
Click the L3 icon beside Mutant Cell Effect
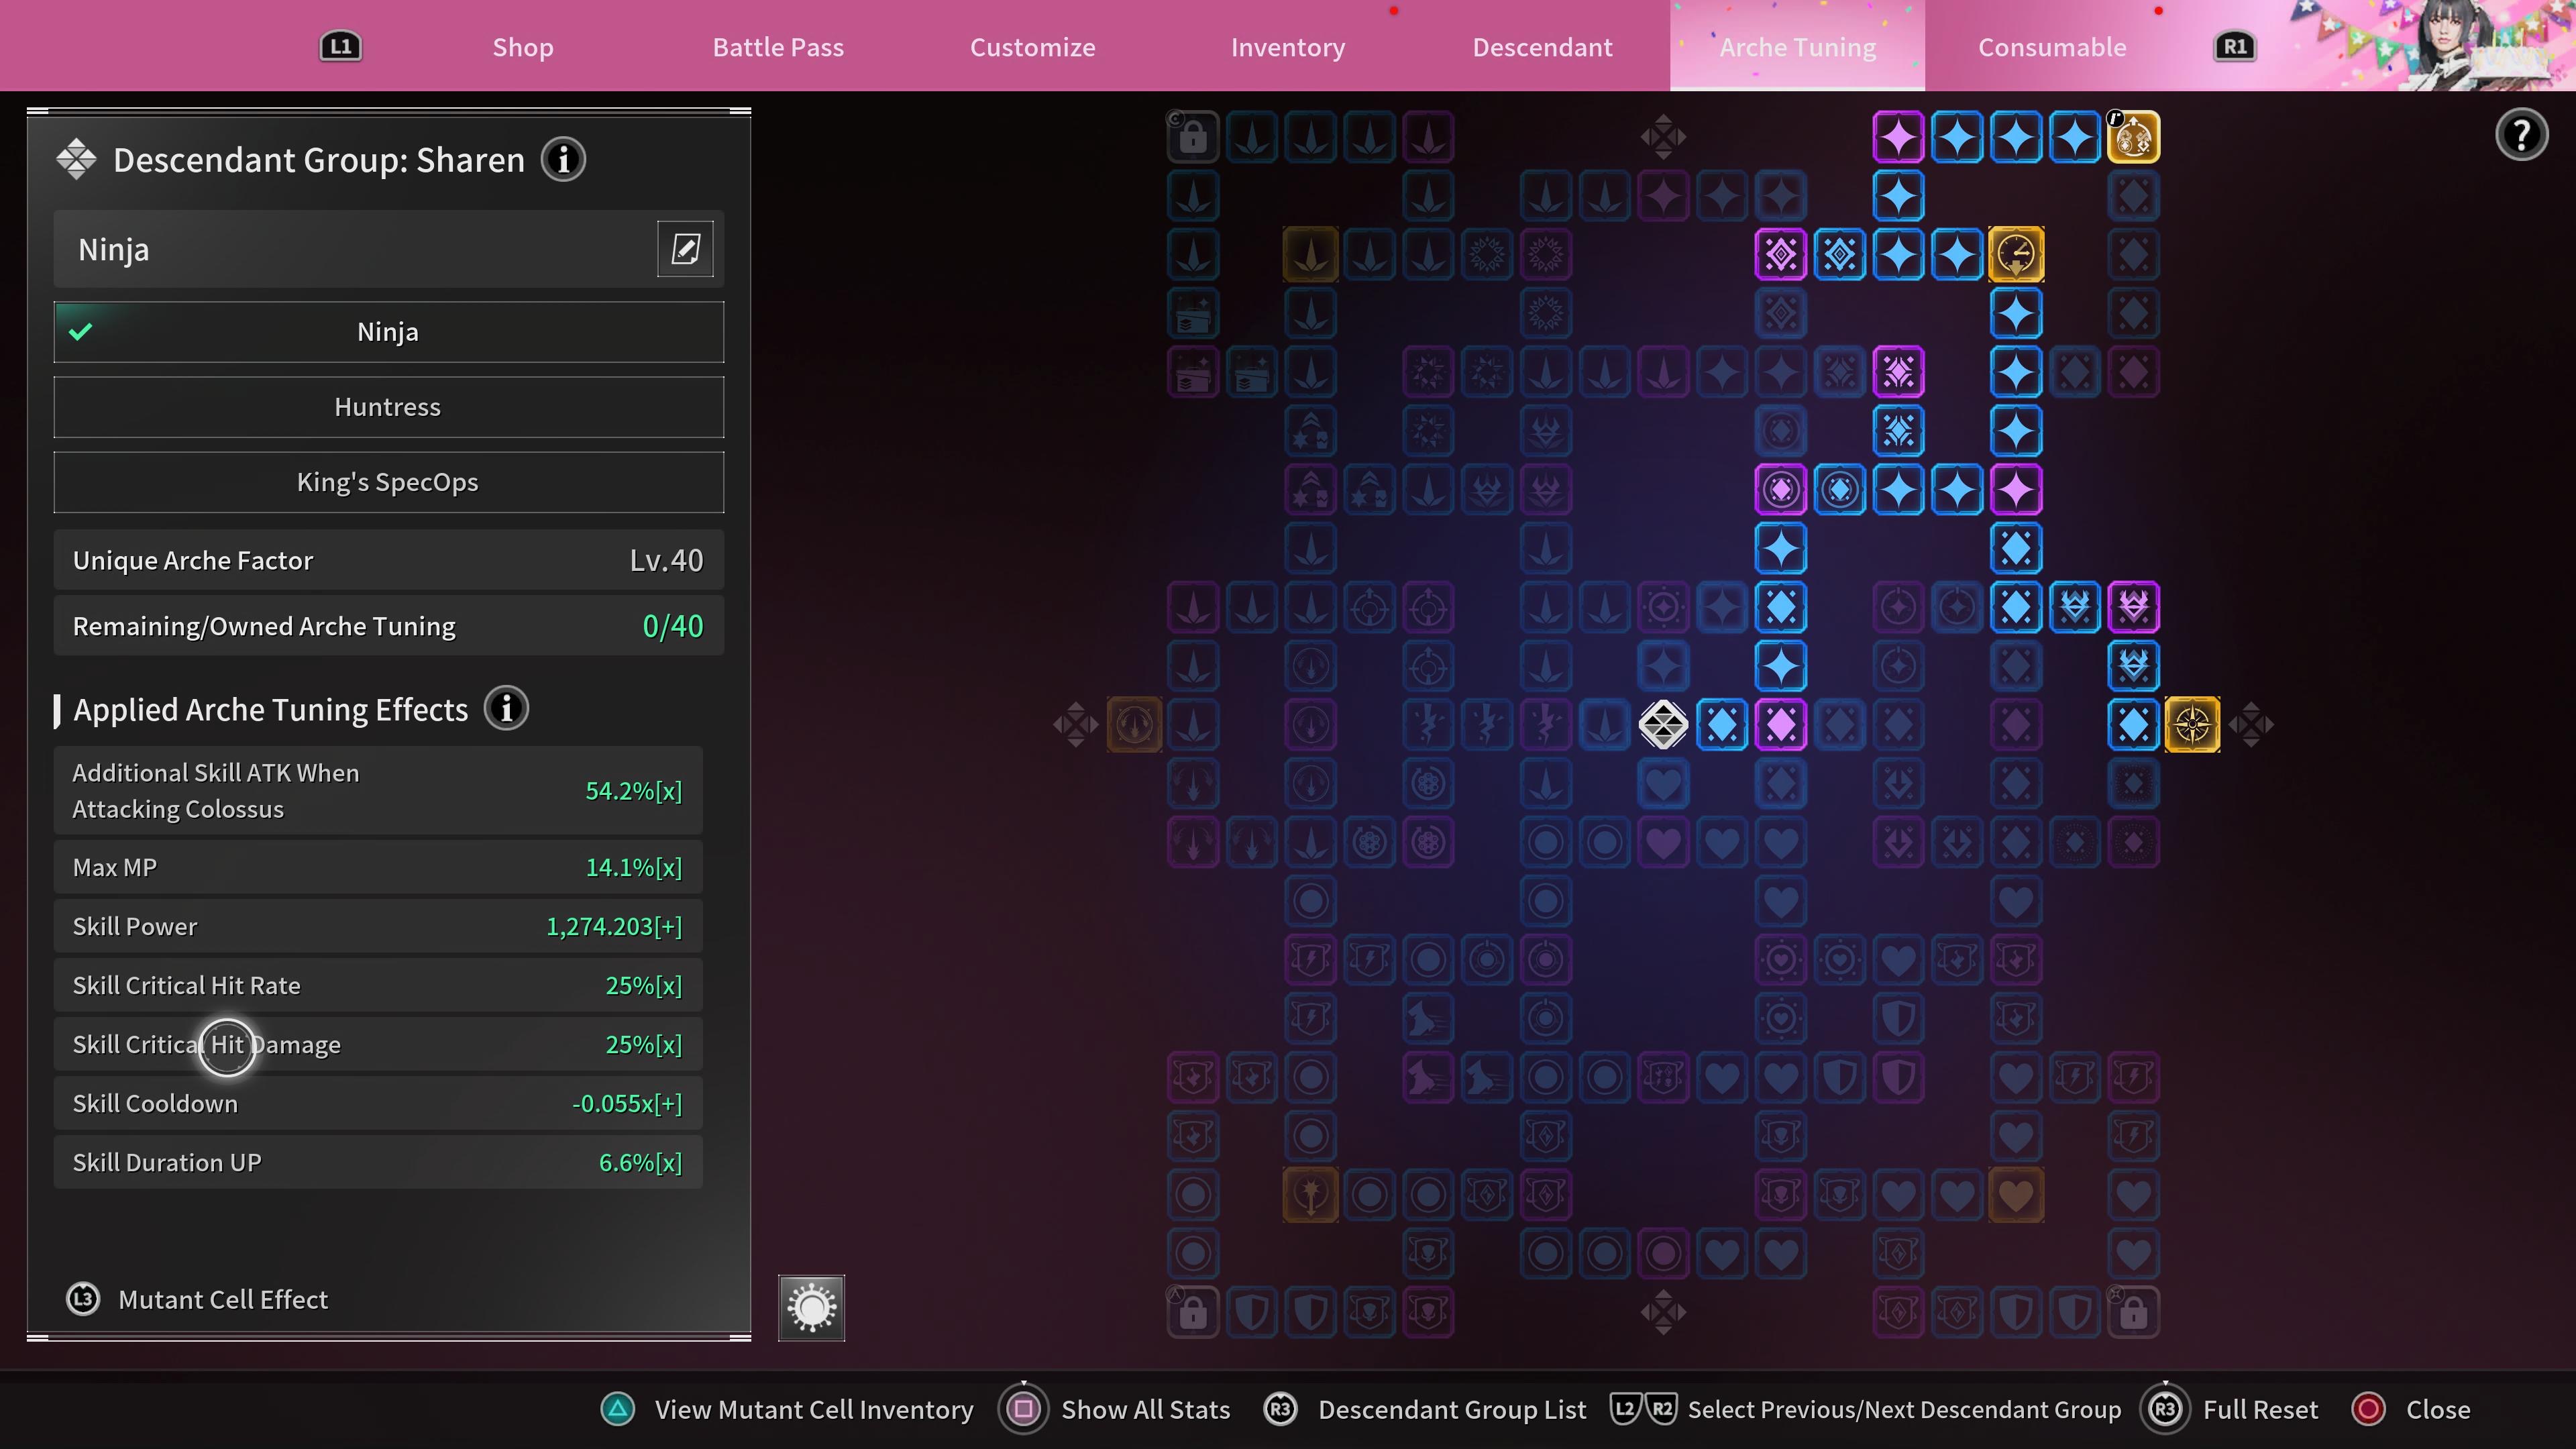(x=83, y=1299)
